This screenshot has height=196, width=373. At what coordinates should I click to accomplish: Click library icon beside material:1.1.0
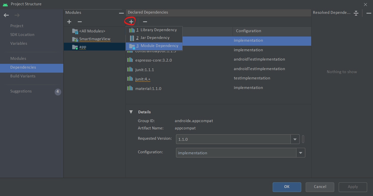pos(130,88)
